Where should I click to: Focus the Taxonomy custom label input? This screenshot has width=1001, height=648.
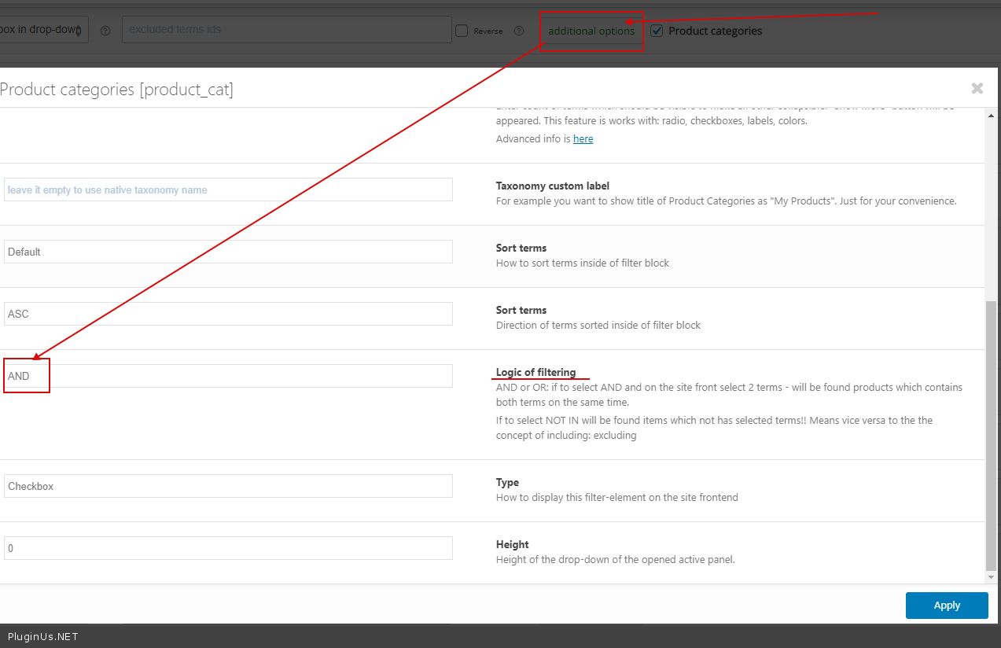pyautogui.click(x=228, y=190)
